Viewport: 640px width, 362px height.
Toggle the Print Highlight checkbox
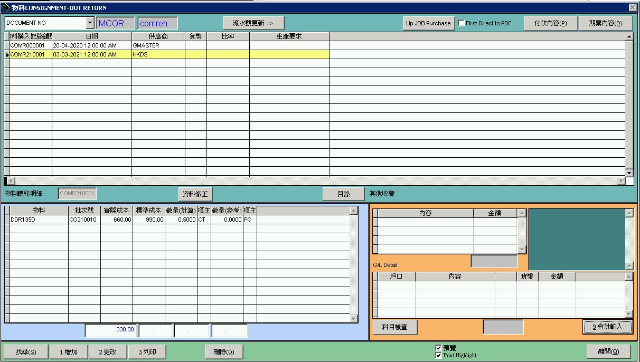click(x=438, y=355)
